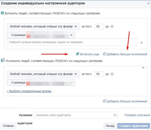Open include-section Страница dropdown
151x130 pixels.
(41, 35)
